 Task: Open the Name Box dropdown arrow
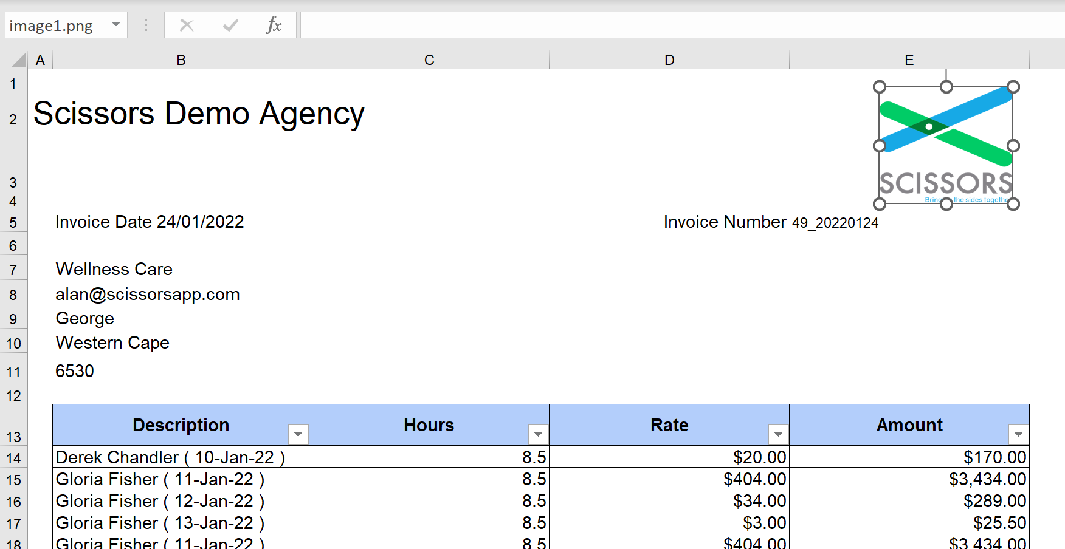(x=115, y=26)
